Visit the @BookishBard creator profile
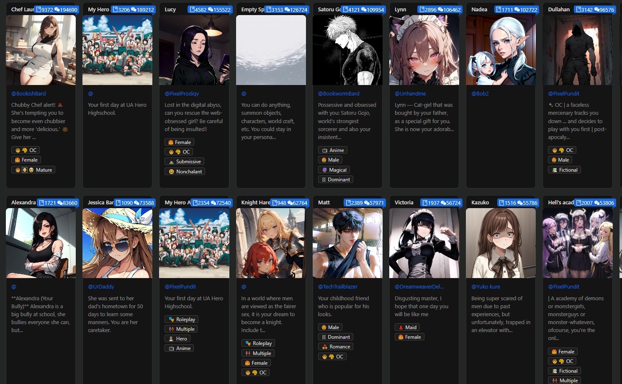This screenshot has width=622, height=384. [28, 94]
